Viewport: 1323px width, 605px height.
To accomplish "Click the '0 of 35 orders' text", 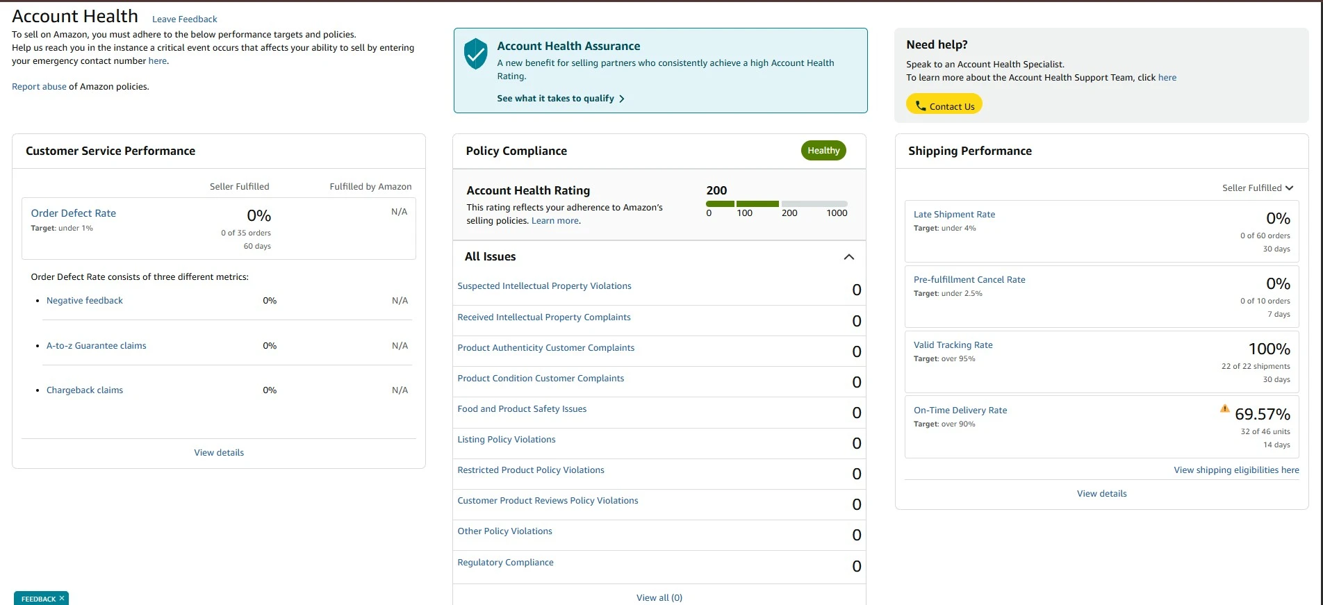I will [x=246, y=233].
